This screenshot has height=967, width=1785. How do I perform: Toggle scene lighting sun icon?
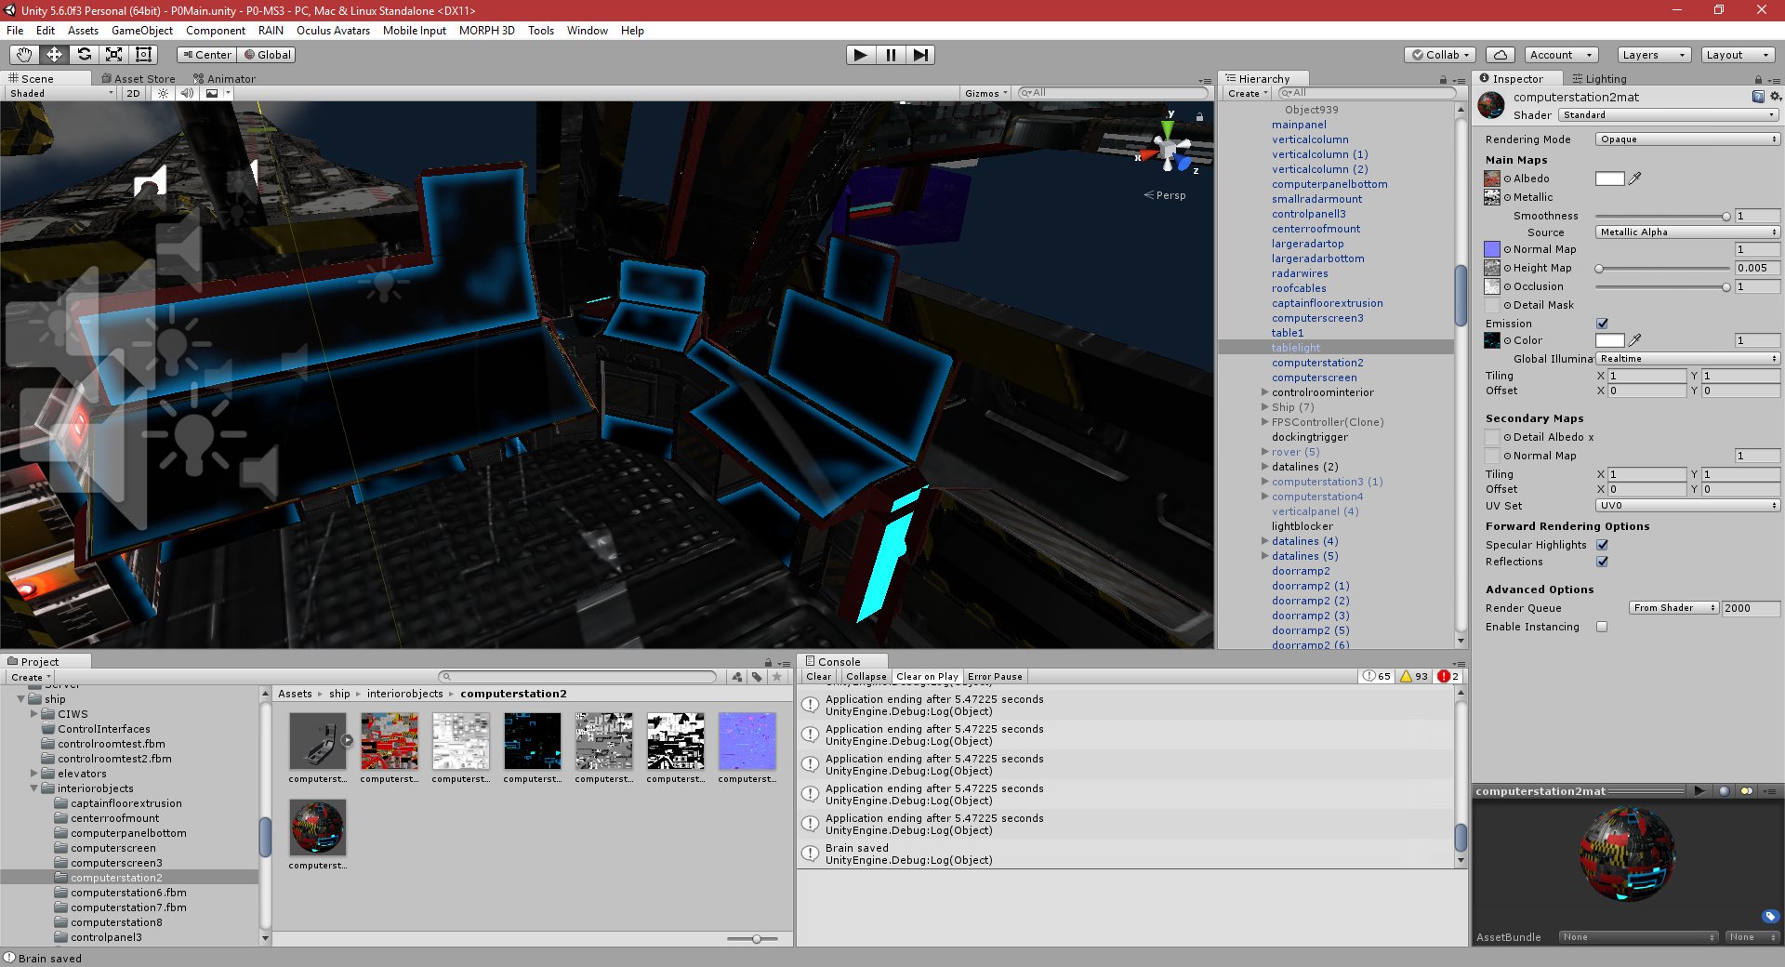[x=163, y=93]
